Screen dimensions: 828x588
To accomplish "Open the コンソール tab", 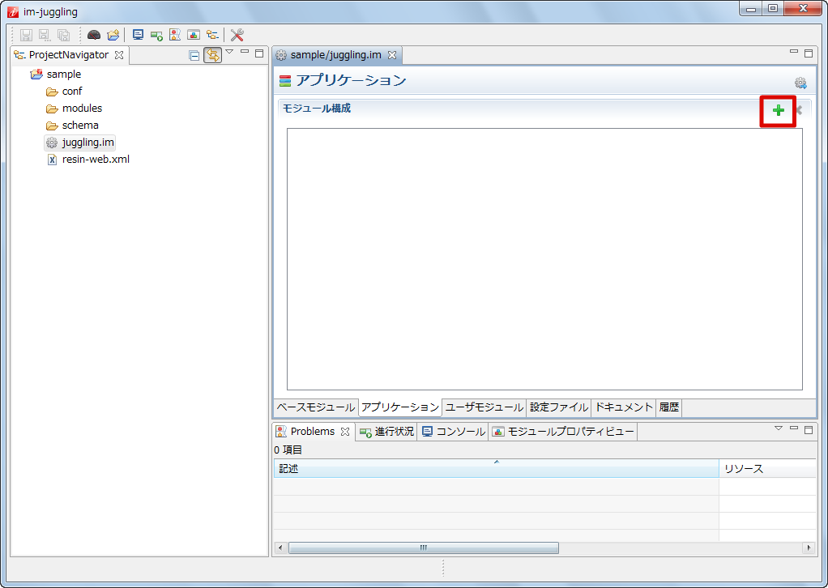I will (x=453, y=432).
